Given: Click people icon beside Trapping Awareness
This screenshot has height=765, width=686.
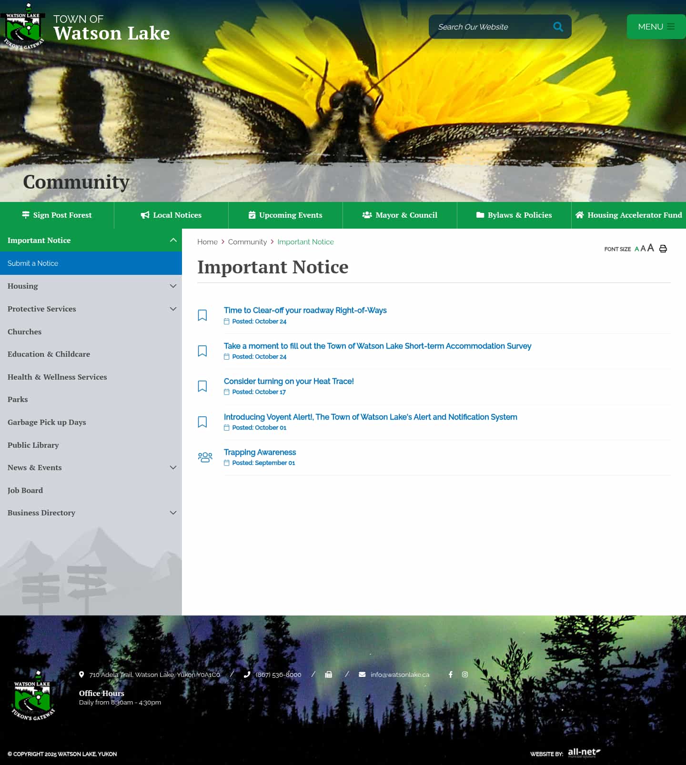Looking at the screenshot, I should click(205, 457).
